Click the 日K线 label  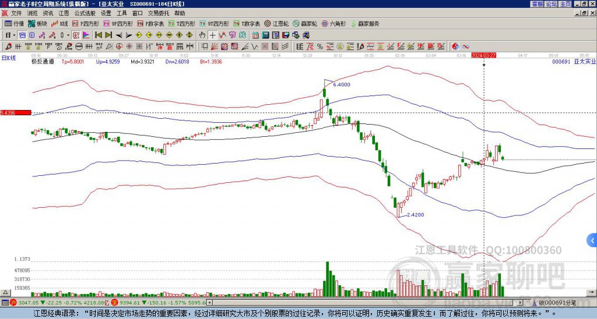point(8,58)
